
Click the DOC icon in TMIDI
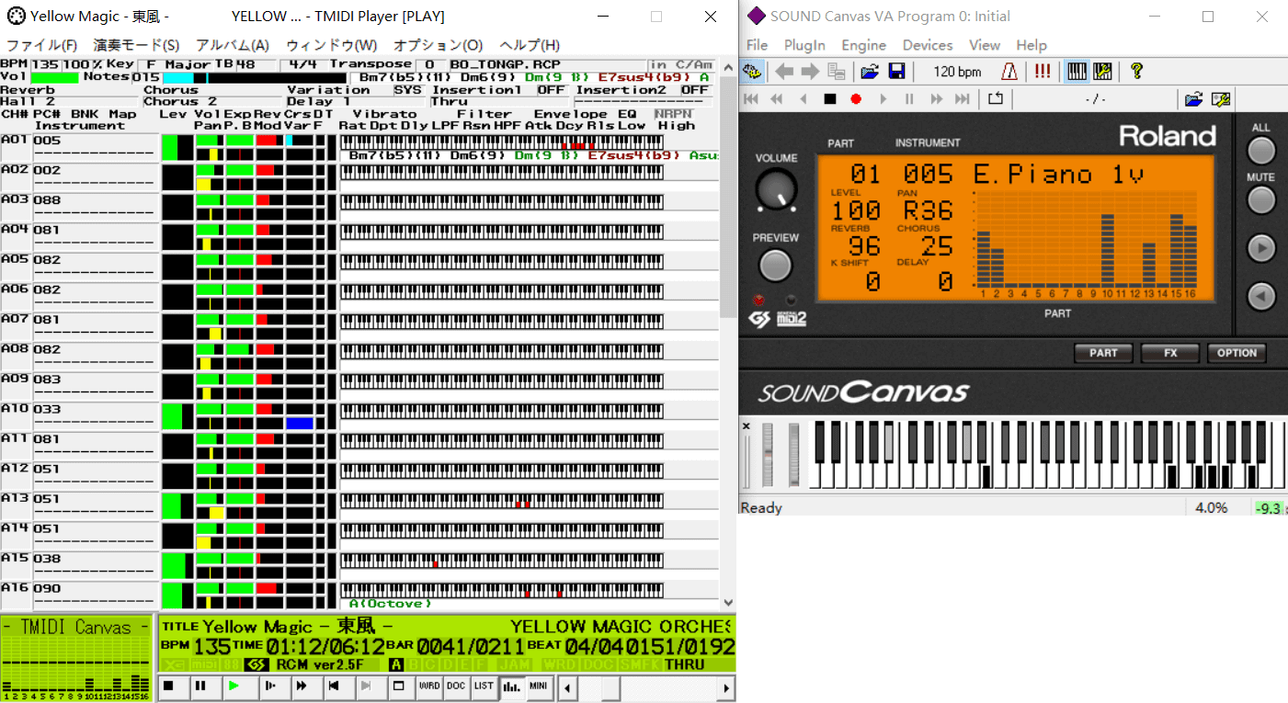point(455,686)
